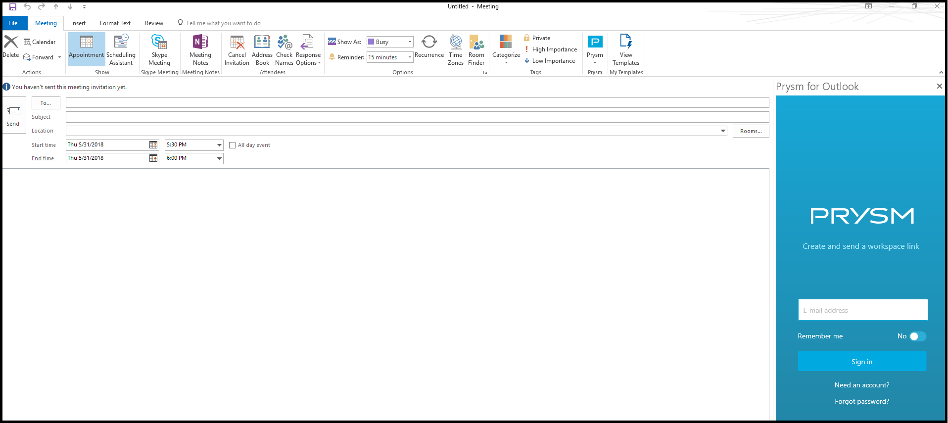This screenshot has width=948, height=423.
Task: Click the Save icon in quick access toolbar
Action: click(x=13, y=7)
